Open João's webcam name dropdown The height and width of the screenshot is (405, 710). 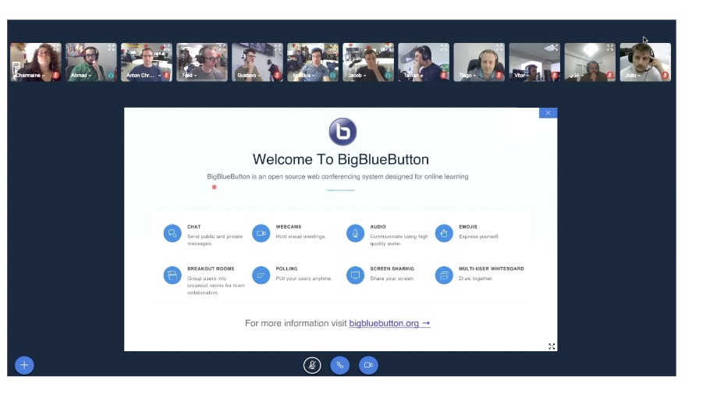coord(633,76)
